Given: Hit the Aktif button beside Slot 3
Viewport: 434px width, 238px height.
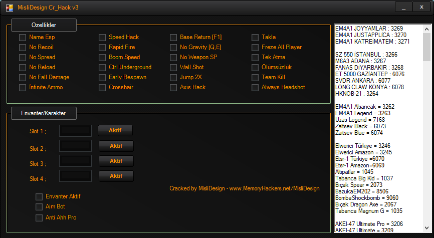Looking at the screenshot, I should point(116,161).
